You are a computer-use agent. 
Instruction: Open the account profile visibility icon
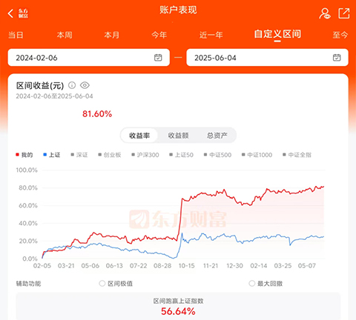click(x=324, y=13)
